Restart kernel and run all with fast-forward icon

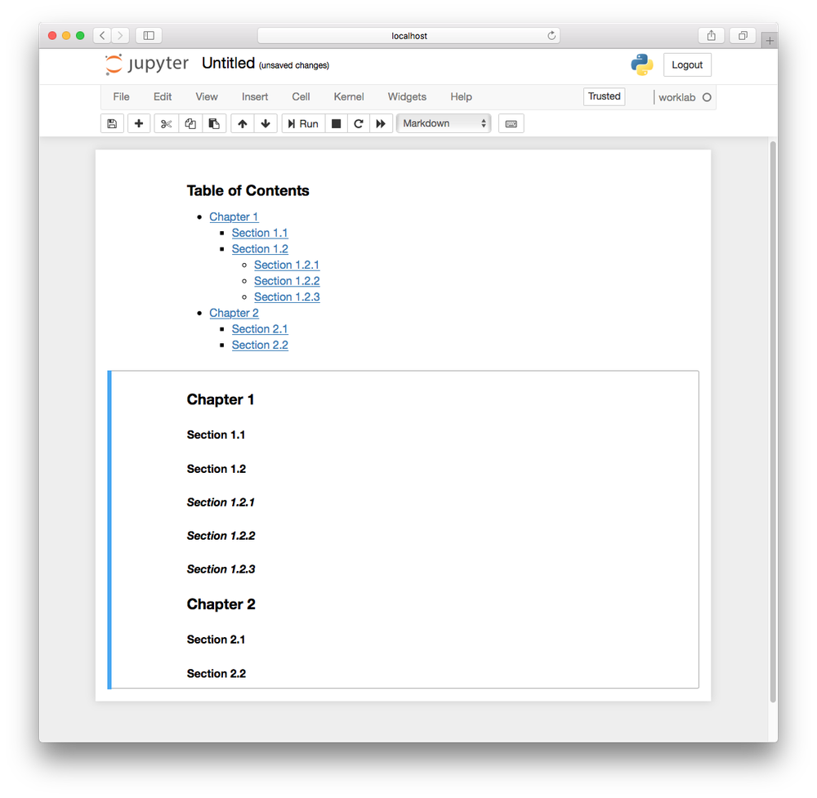(381, 123)
